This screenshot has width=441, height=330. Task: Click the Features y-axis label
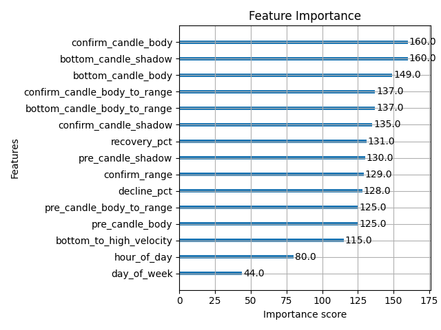click(16, 159)
